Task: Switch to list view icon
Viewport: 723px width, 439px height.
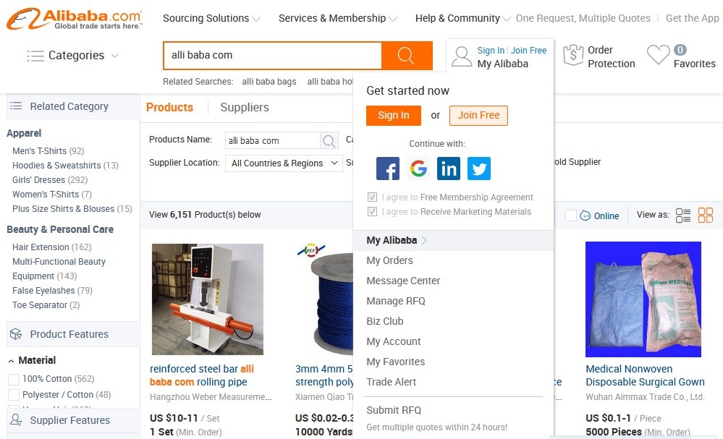Action: (x=683, y=215)
